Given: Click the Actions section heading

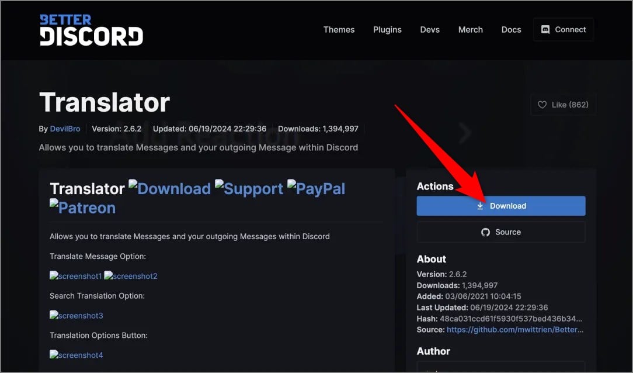Looking at the screenshot, I should point(435,186).
